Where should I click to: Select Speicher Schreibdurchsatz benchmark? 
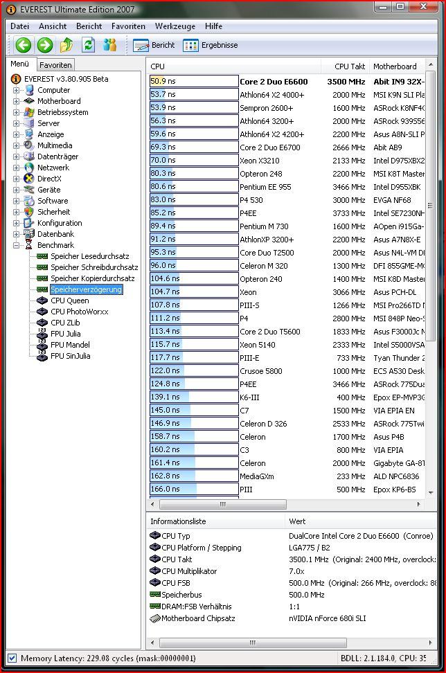tap(94, 267)
